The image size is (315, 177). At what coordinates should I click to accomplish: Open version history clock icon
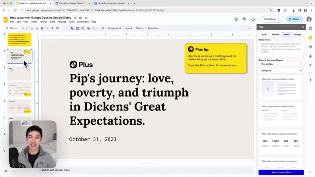(x=236, y=19)
